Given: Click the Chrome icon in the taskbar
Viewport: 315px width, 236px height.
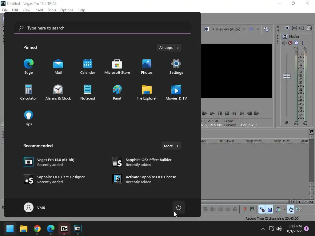Looking at the screenshot, I should [x=37, y=229].
